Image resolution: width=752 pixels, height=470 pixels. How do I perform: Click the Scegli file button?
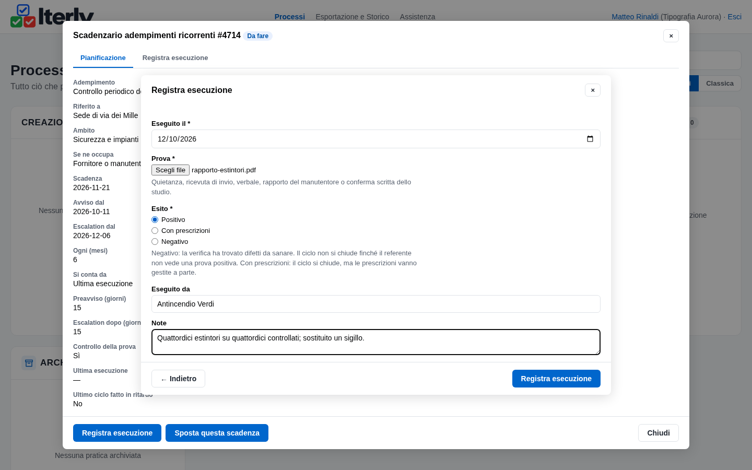[x=170, y=170]
